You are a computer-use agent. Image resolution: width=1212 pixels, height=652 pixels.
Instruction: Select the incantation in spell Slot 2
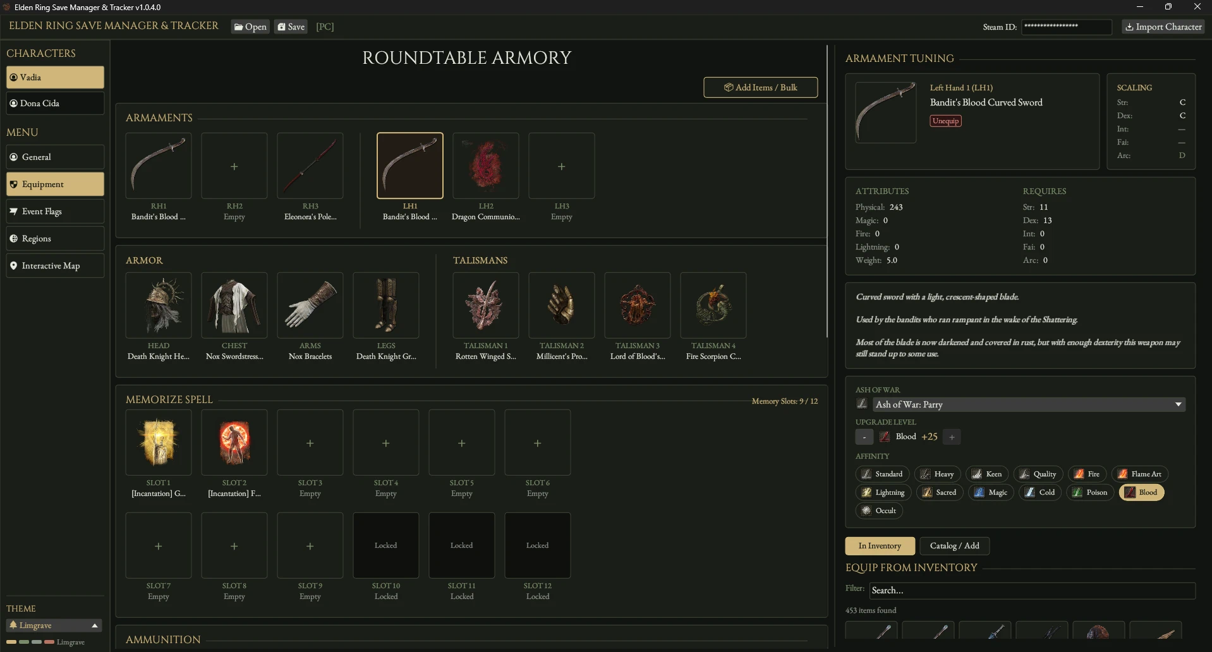pos(234,442)
